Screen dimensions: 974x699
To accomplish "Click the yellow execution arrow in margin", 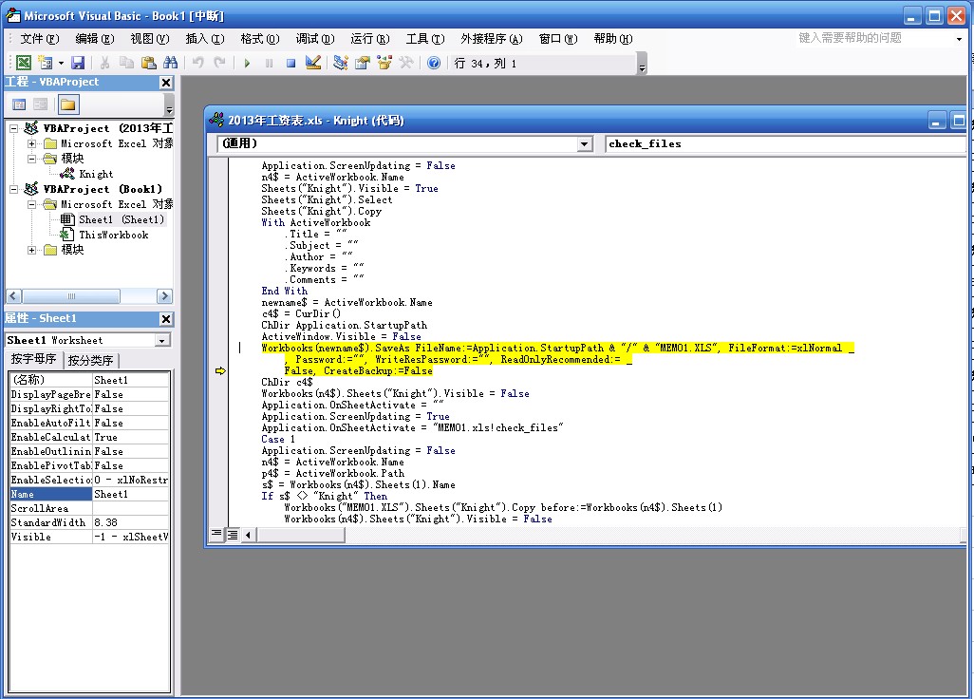I will (220, 371).
